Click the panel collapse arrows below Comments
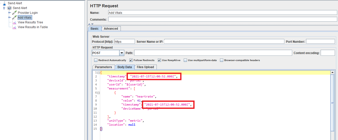Screen dimensions: 338x140 pyautogui.click(x=91, y=24)
